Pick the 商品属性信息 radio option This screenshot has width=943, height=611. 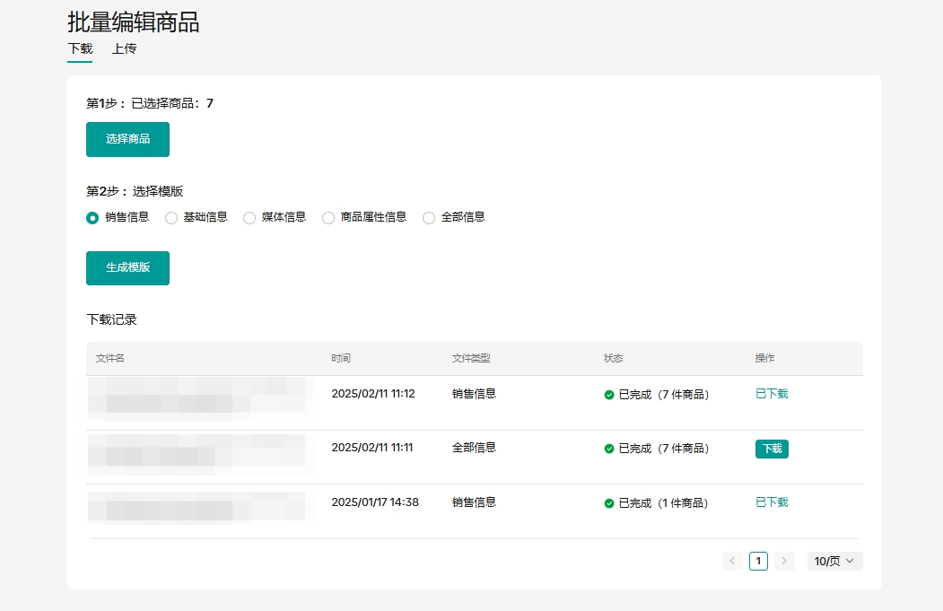tap(328, 217)
